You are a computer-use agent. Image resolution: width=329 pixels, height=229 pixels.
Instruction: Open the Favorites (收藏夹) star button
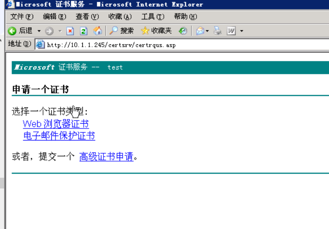[x=156, y=31]
